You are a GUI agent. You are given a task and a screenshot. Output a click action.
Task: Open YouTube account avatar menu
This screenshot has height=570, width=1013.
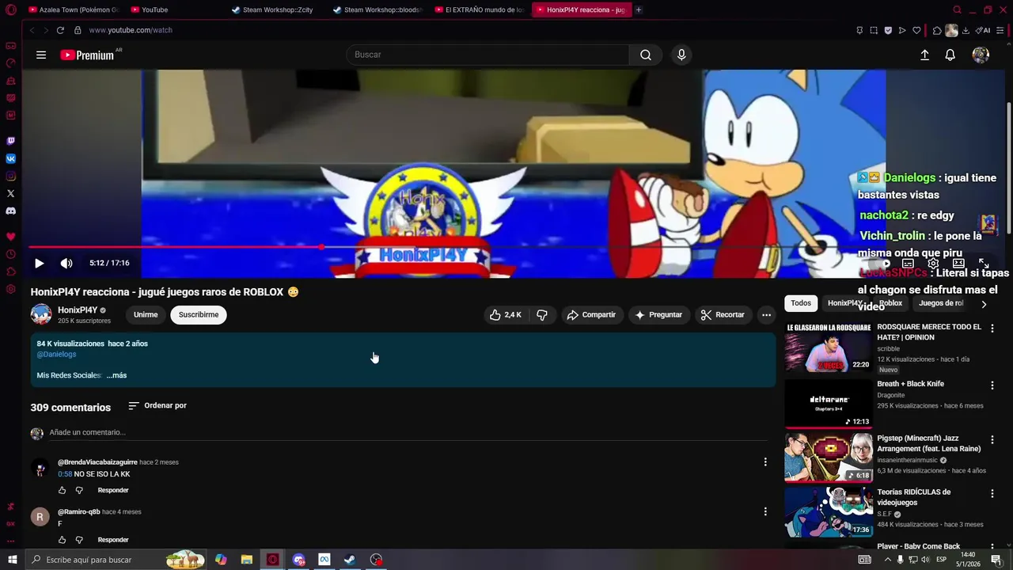click(x=981, y=55)
